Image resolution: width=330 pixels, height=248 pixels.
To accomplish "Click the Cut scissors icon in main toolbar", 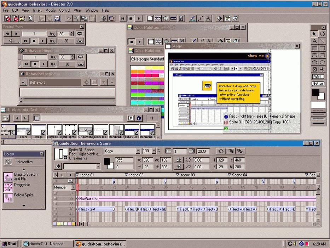I will click(x=76, y=18).
